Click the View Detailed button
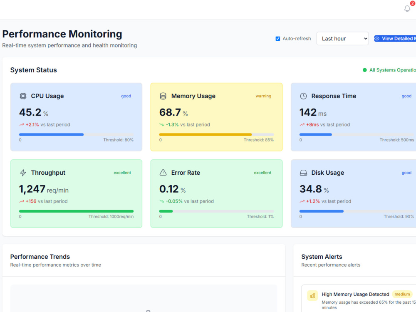Viewport: 416px width, 312px height. click(x=395, y=38)
